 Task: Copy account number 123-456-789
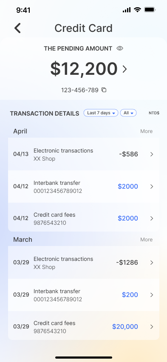(104, 90)
